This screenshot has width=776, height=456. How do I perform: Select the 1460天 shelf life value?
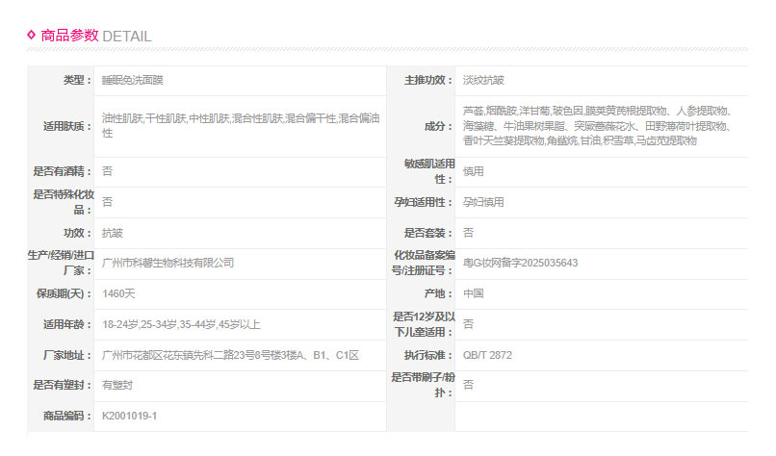118,293
